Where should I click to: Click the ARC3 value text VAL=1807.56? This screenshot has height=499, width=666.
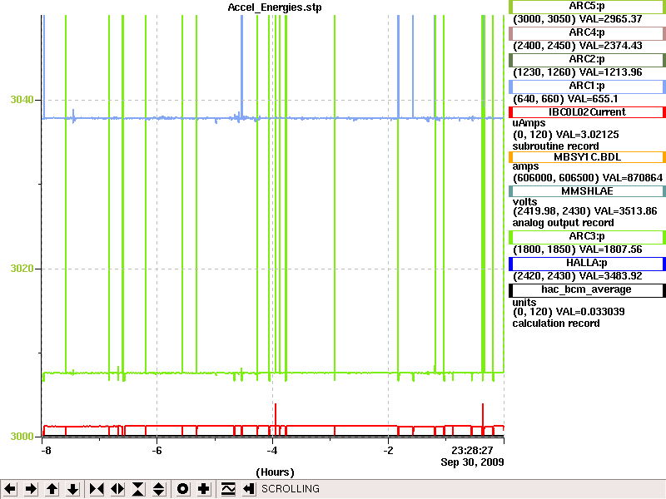click(x=611, y=249)
